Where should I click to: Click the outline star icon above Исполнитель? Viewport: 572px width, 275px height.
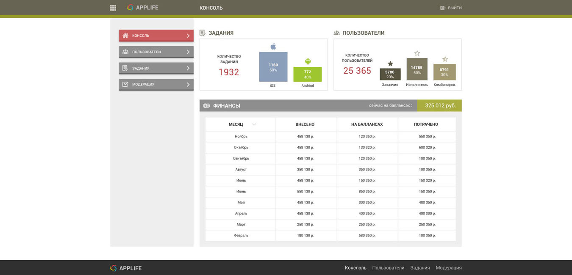tap(417, 53)
